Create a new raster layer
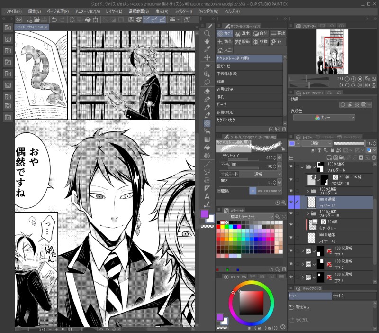This screenshot has width=379, height=333. 329,158
